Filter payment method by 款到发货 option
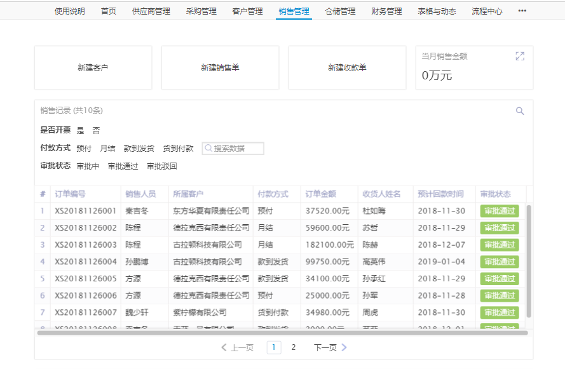 (139, 149)
